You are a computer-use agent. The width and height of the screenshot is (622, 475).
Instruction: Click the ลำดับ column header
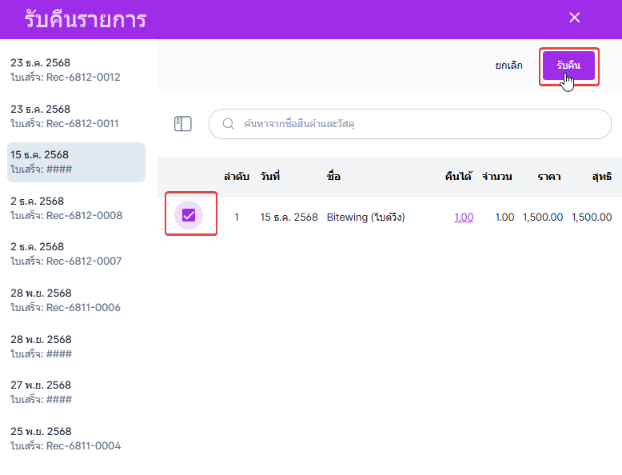click(237, 177)
